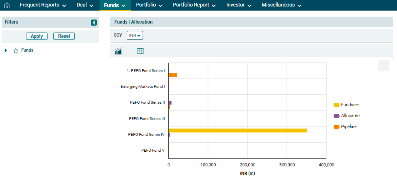This screenshot has width=397, height=181.
Task: Open the Investor menu
Action: point(239,5)
